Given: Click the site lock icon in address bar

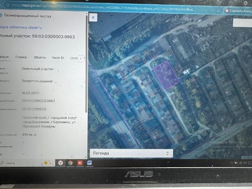Looking at the screenshot, I should [8, 5].
